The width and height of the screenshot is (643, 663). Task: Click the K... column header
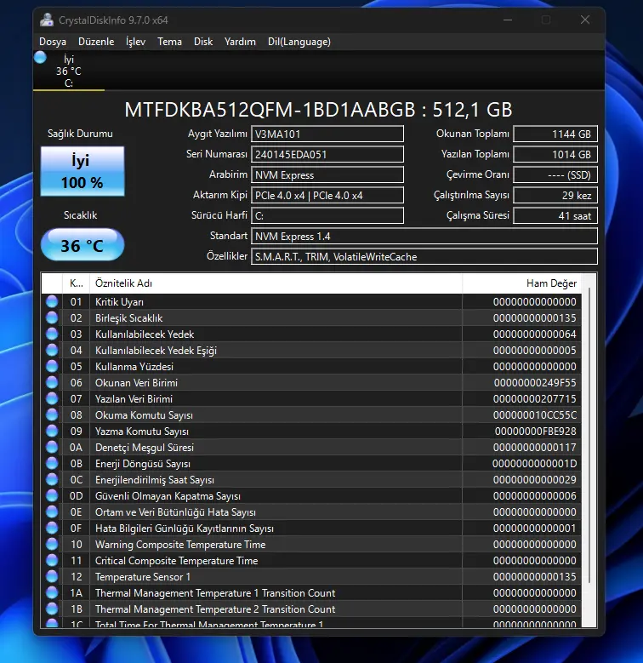click(76, 283)
